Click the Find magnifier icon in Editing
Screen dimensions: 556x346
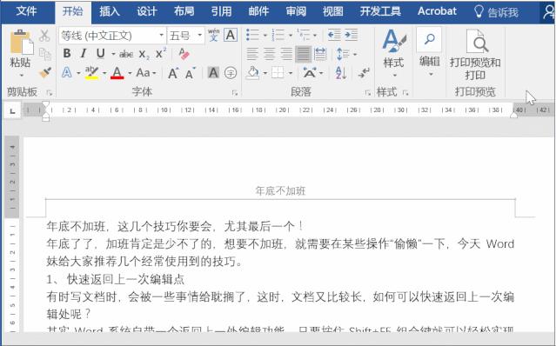pyautogui.click(x=430, y=39)
